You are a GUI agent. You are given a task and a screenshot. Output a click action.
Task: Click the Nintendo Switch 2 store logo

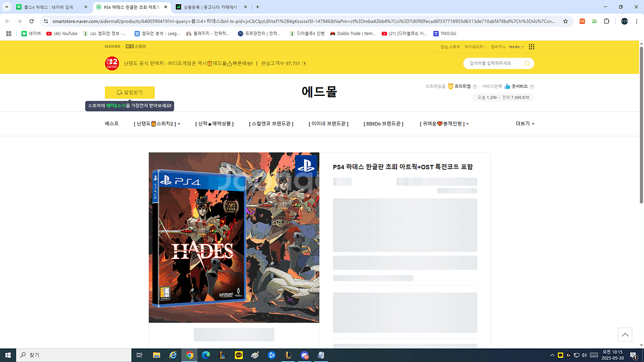pyautogui.click(x=112, y=64)
